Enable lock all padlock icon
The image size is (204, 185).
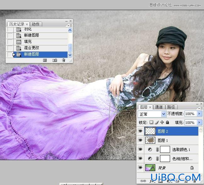[x=168, y=122]
